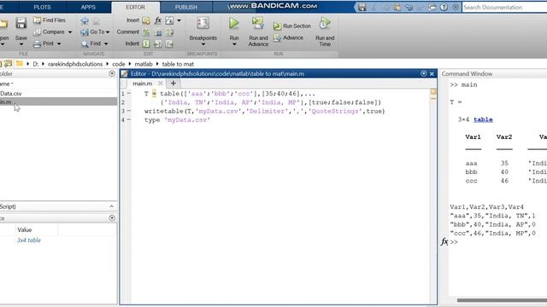Click the paste icon in quick access toolbar
Viewport: 547px width, 307px height.
pyautogui.click(x=397, y=8)
